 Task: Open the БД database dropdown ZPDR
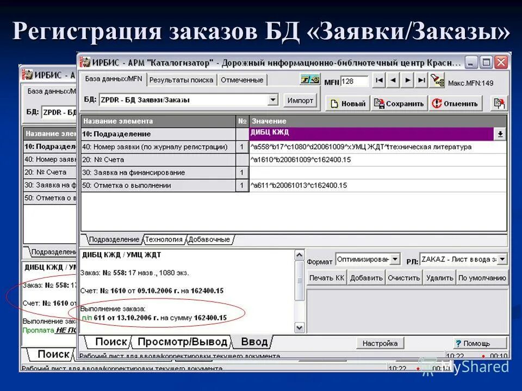274,100
